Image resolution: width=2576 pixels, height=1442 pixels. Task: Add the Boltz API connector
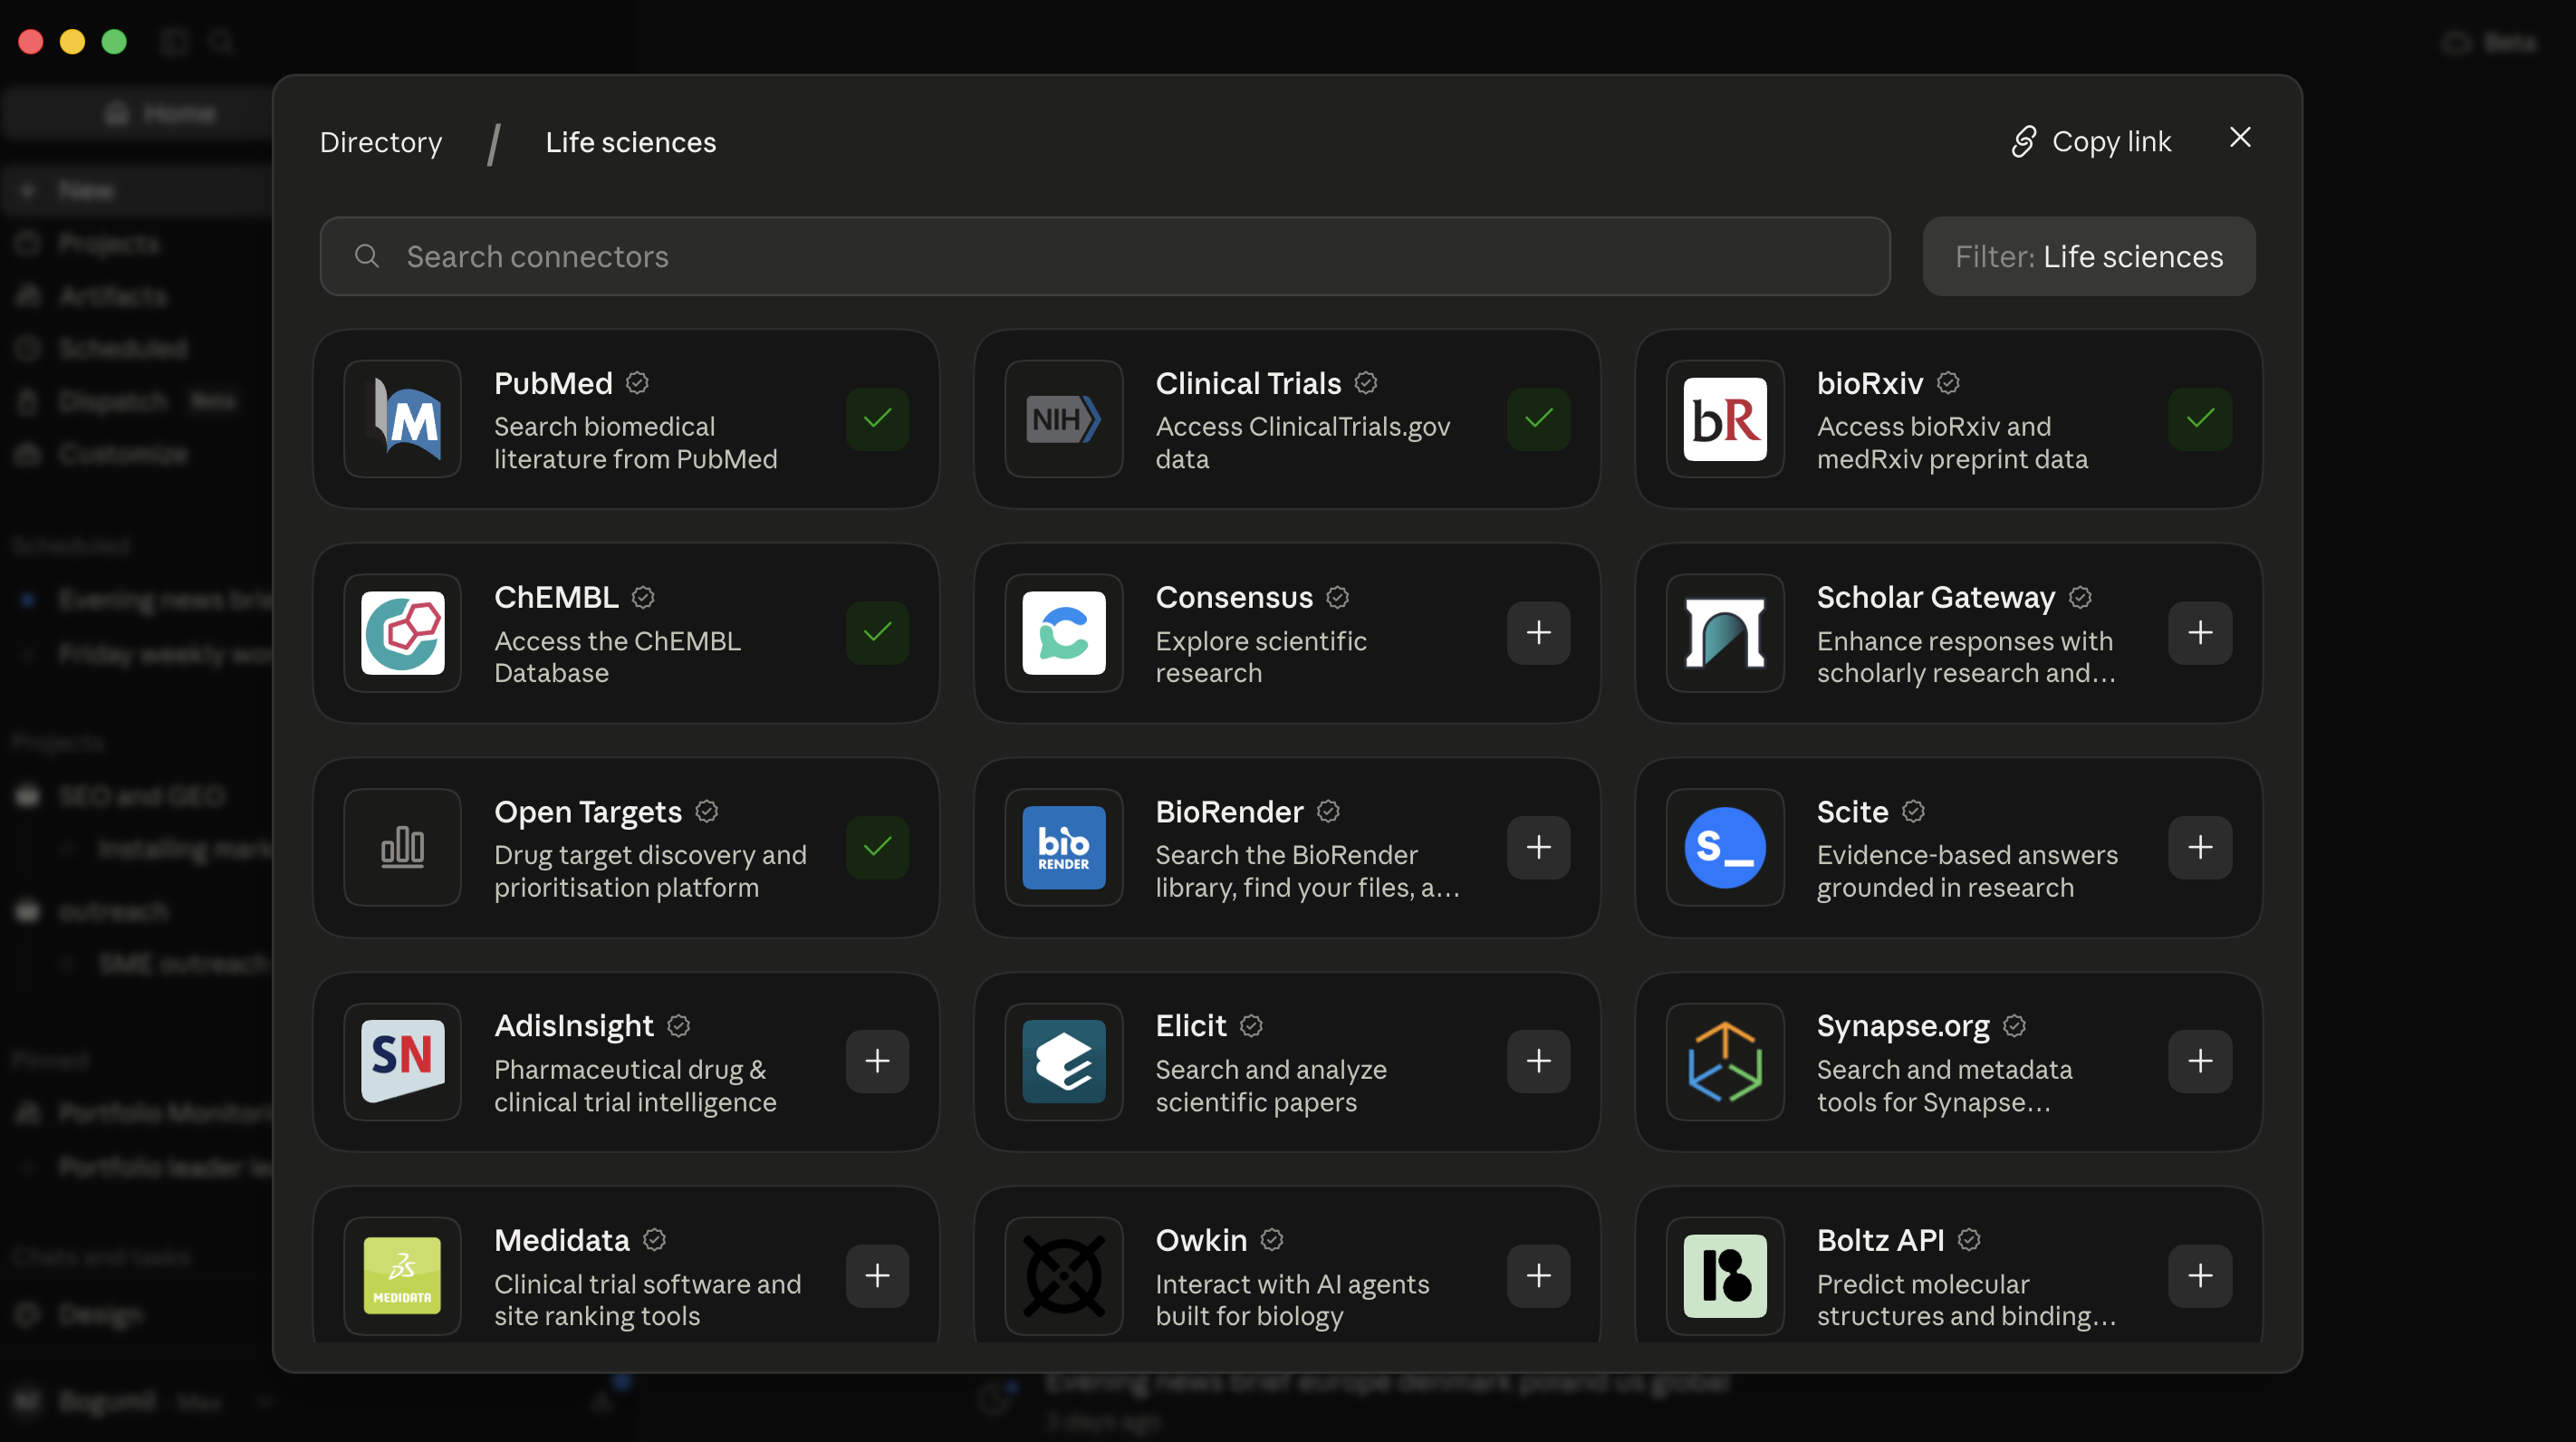coord(2200,1276)
